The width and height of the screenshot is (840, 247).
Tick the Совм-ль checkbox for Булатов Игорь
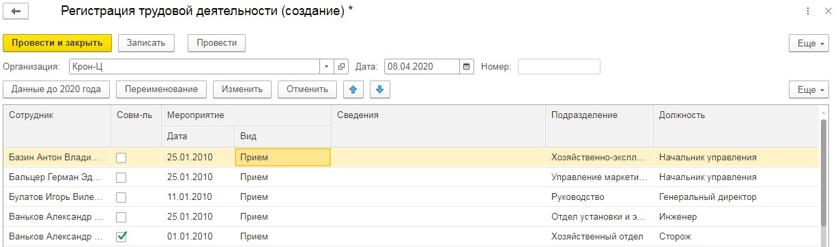121,197
